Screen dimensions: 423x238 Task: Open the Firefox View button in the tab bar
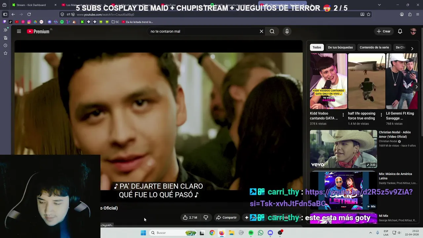pyautogui.click(x=4, y=5)
